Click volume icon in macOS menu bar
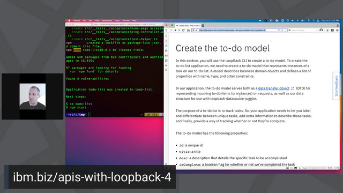The image size is (343, 193). [x=293, y=20]
